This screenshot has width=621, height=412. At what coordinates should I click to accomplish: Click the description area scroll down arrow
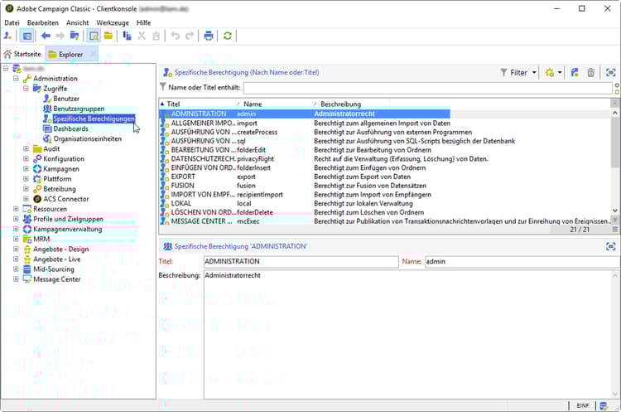pyautogui.click(x=615, y=394)
